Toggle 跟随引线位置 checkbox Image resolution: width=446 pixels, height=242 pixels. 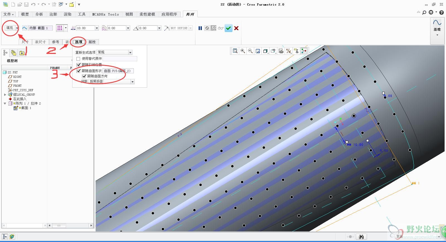78,65
